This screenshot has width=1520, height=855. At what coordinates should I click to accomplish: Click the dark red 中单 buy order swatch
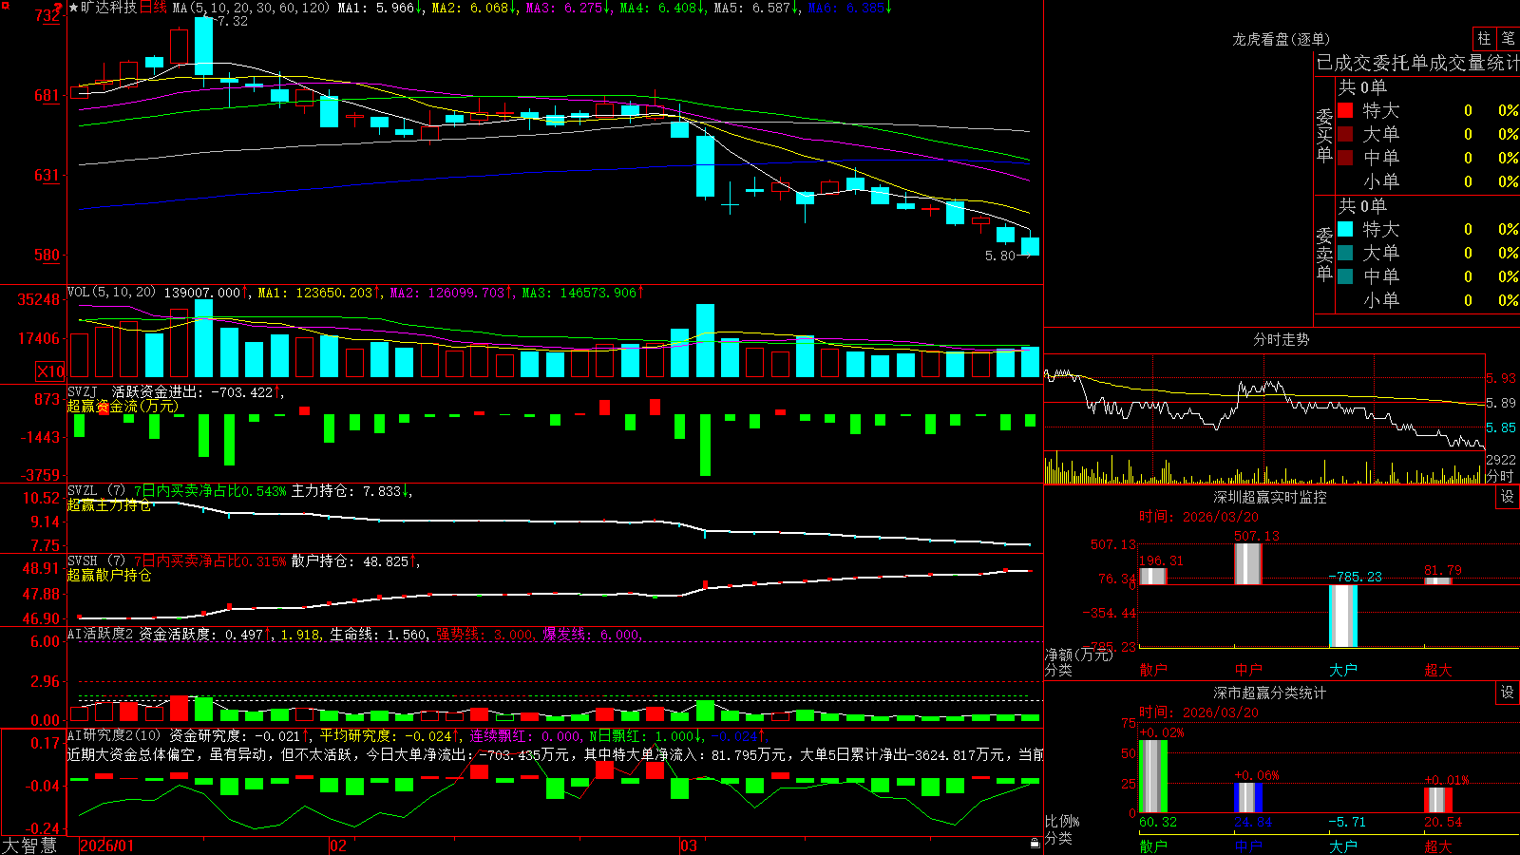(x=1345, y=158)
